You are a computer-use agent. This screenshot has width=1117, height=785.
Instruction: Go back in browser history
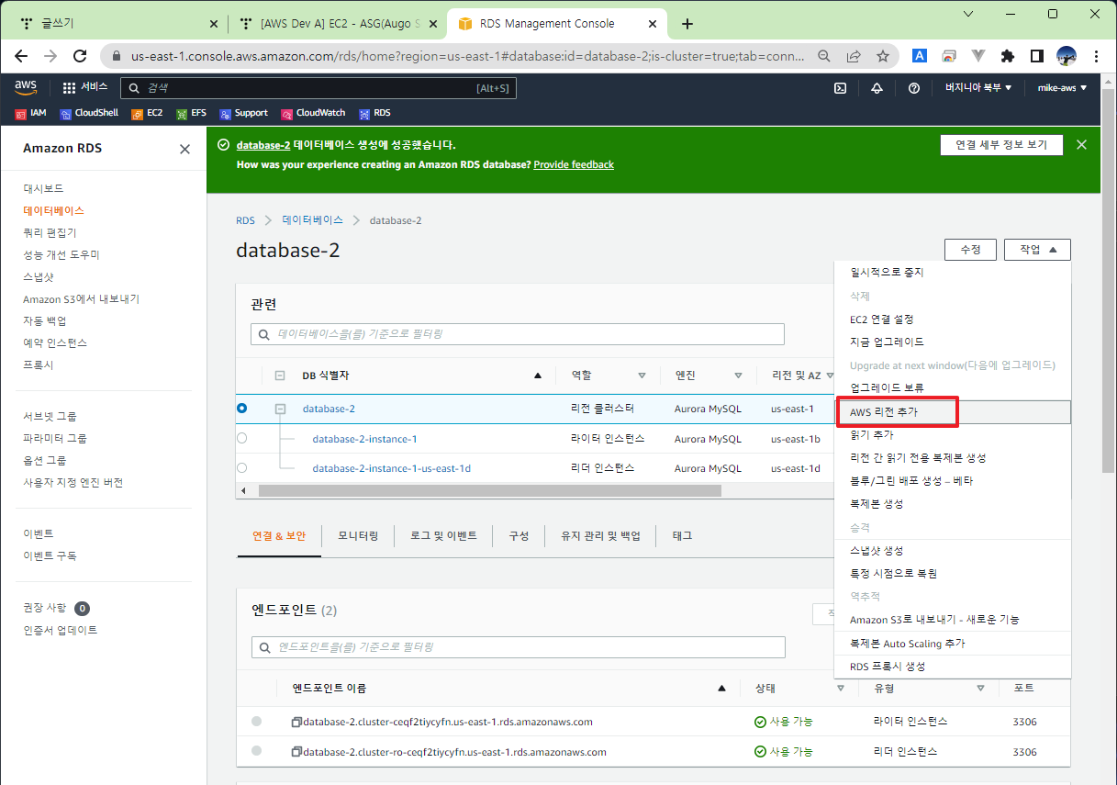(x=21, y=56)
